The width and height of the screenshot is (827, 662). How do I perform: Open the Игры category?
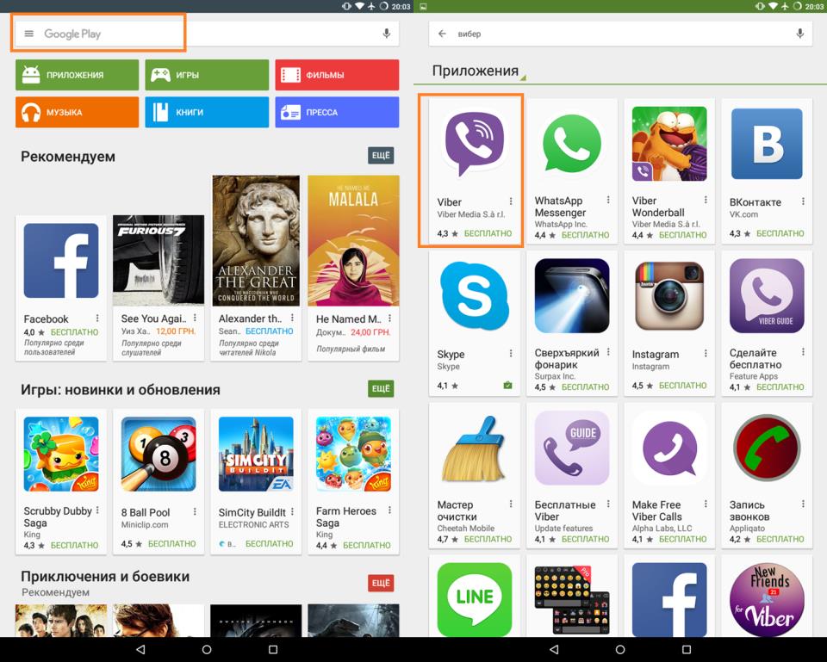click(207, 75)
